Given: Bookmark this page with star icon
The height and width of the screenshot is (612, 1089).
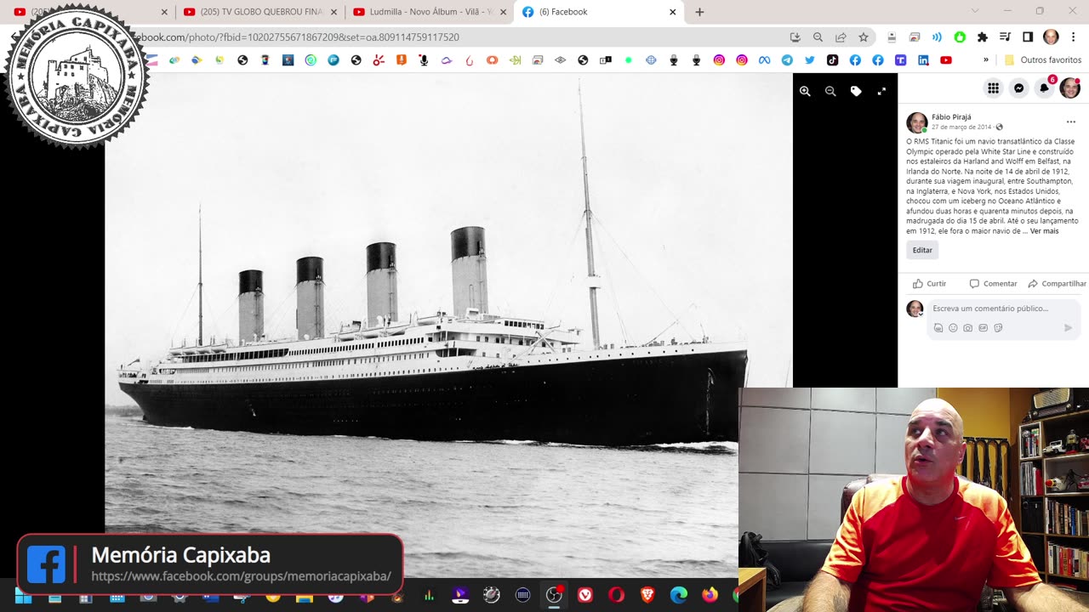Looking at the screenshot, I should pos(864,37).
